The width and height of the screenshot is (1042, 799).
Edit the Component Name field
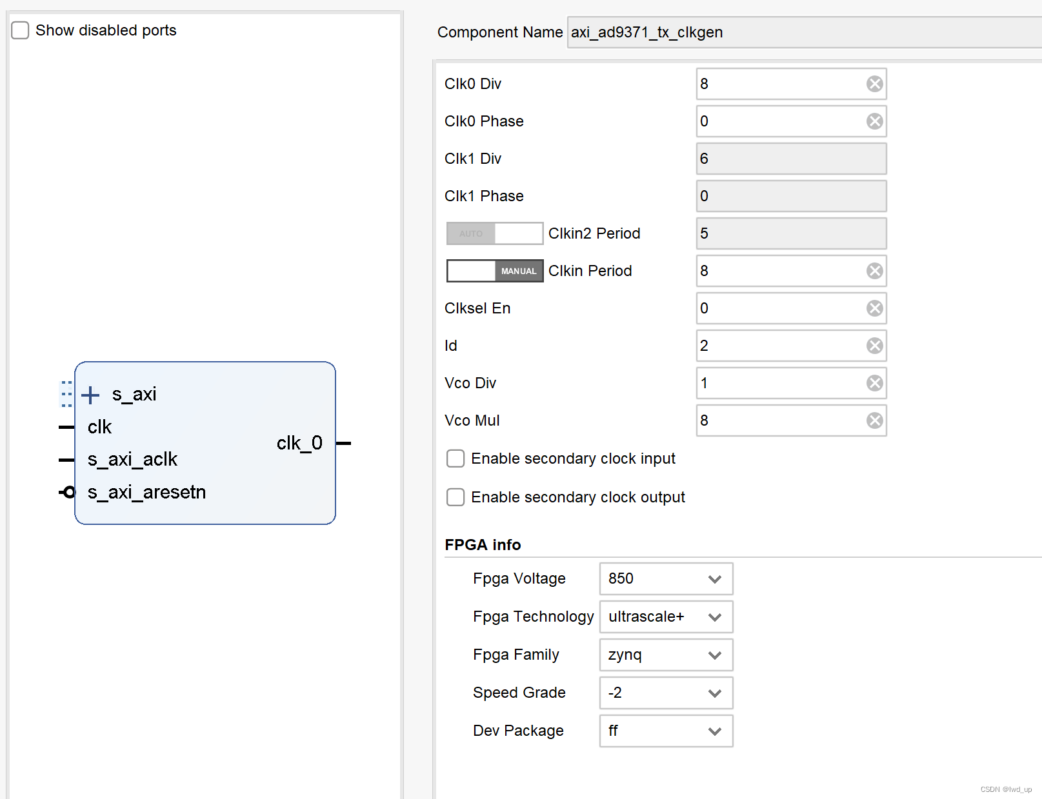click(x=804, y=32)
